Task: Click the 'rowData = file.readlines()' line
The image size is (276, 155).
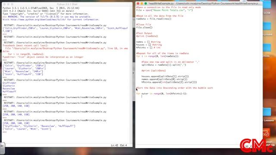Action: click(x=154, y=19)
